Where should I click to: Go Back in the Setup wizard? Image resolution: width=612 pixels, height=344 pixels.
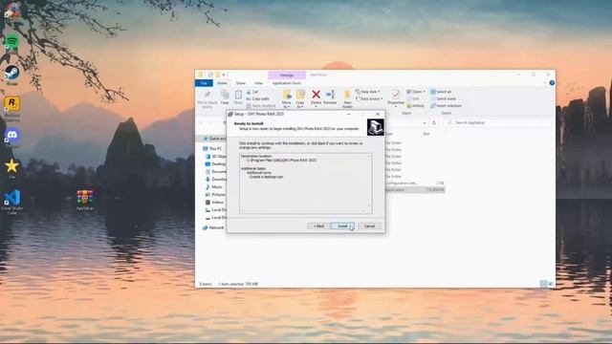(318, 226)
